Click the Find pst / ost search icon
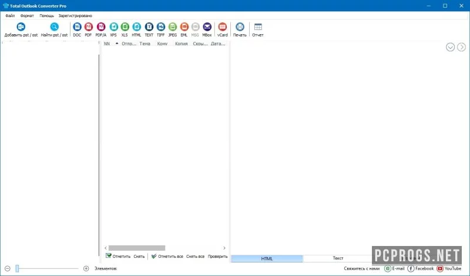Viewport: 470px width, 276px height. pos(54,27)
